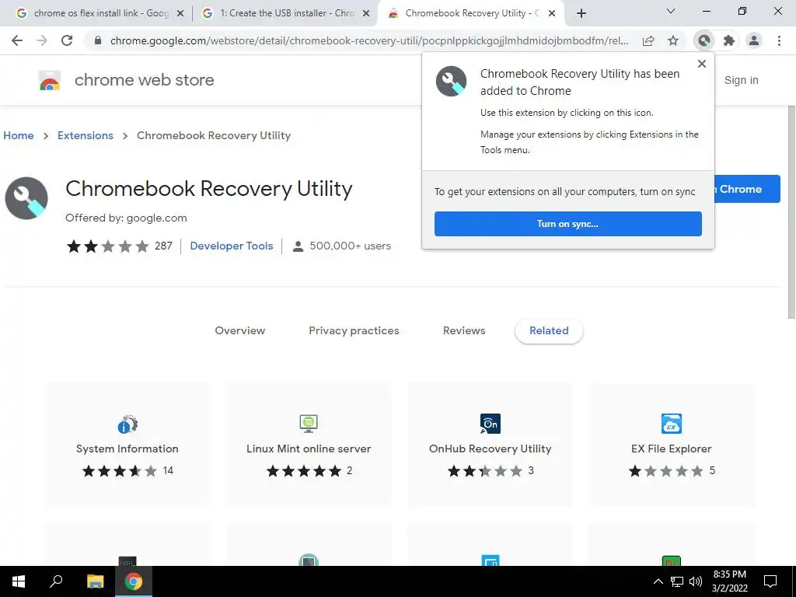The width and height of the screenshot is (796, 597).
Task: Open the Windows Start menu
Action: 19,581
